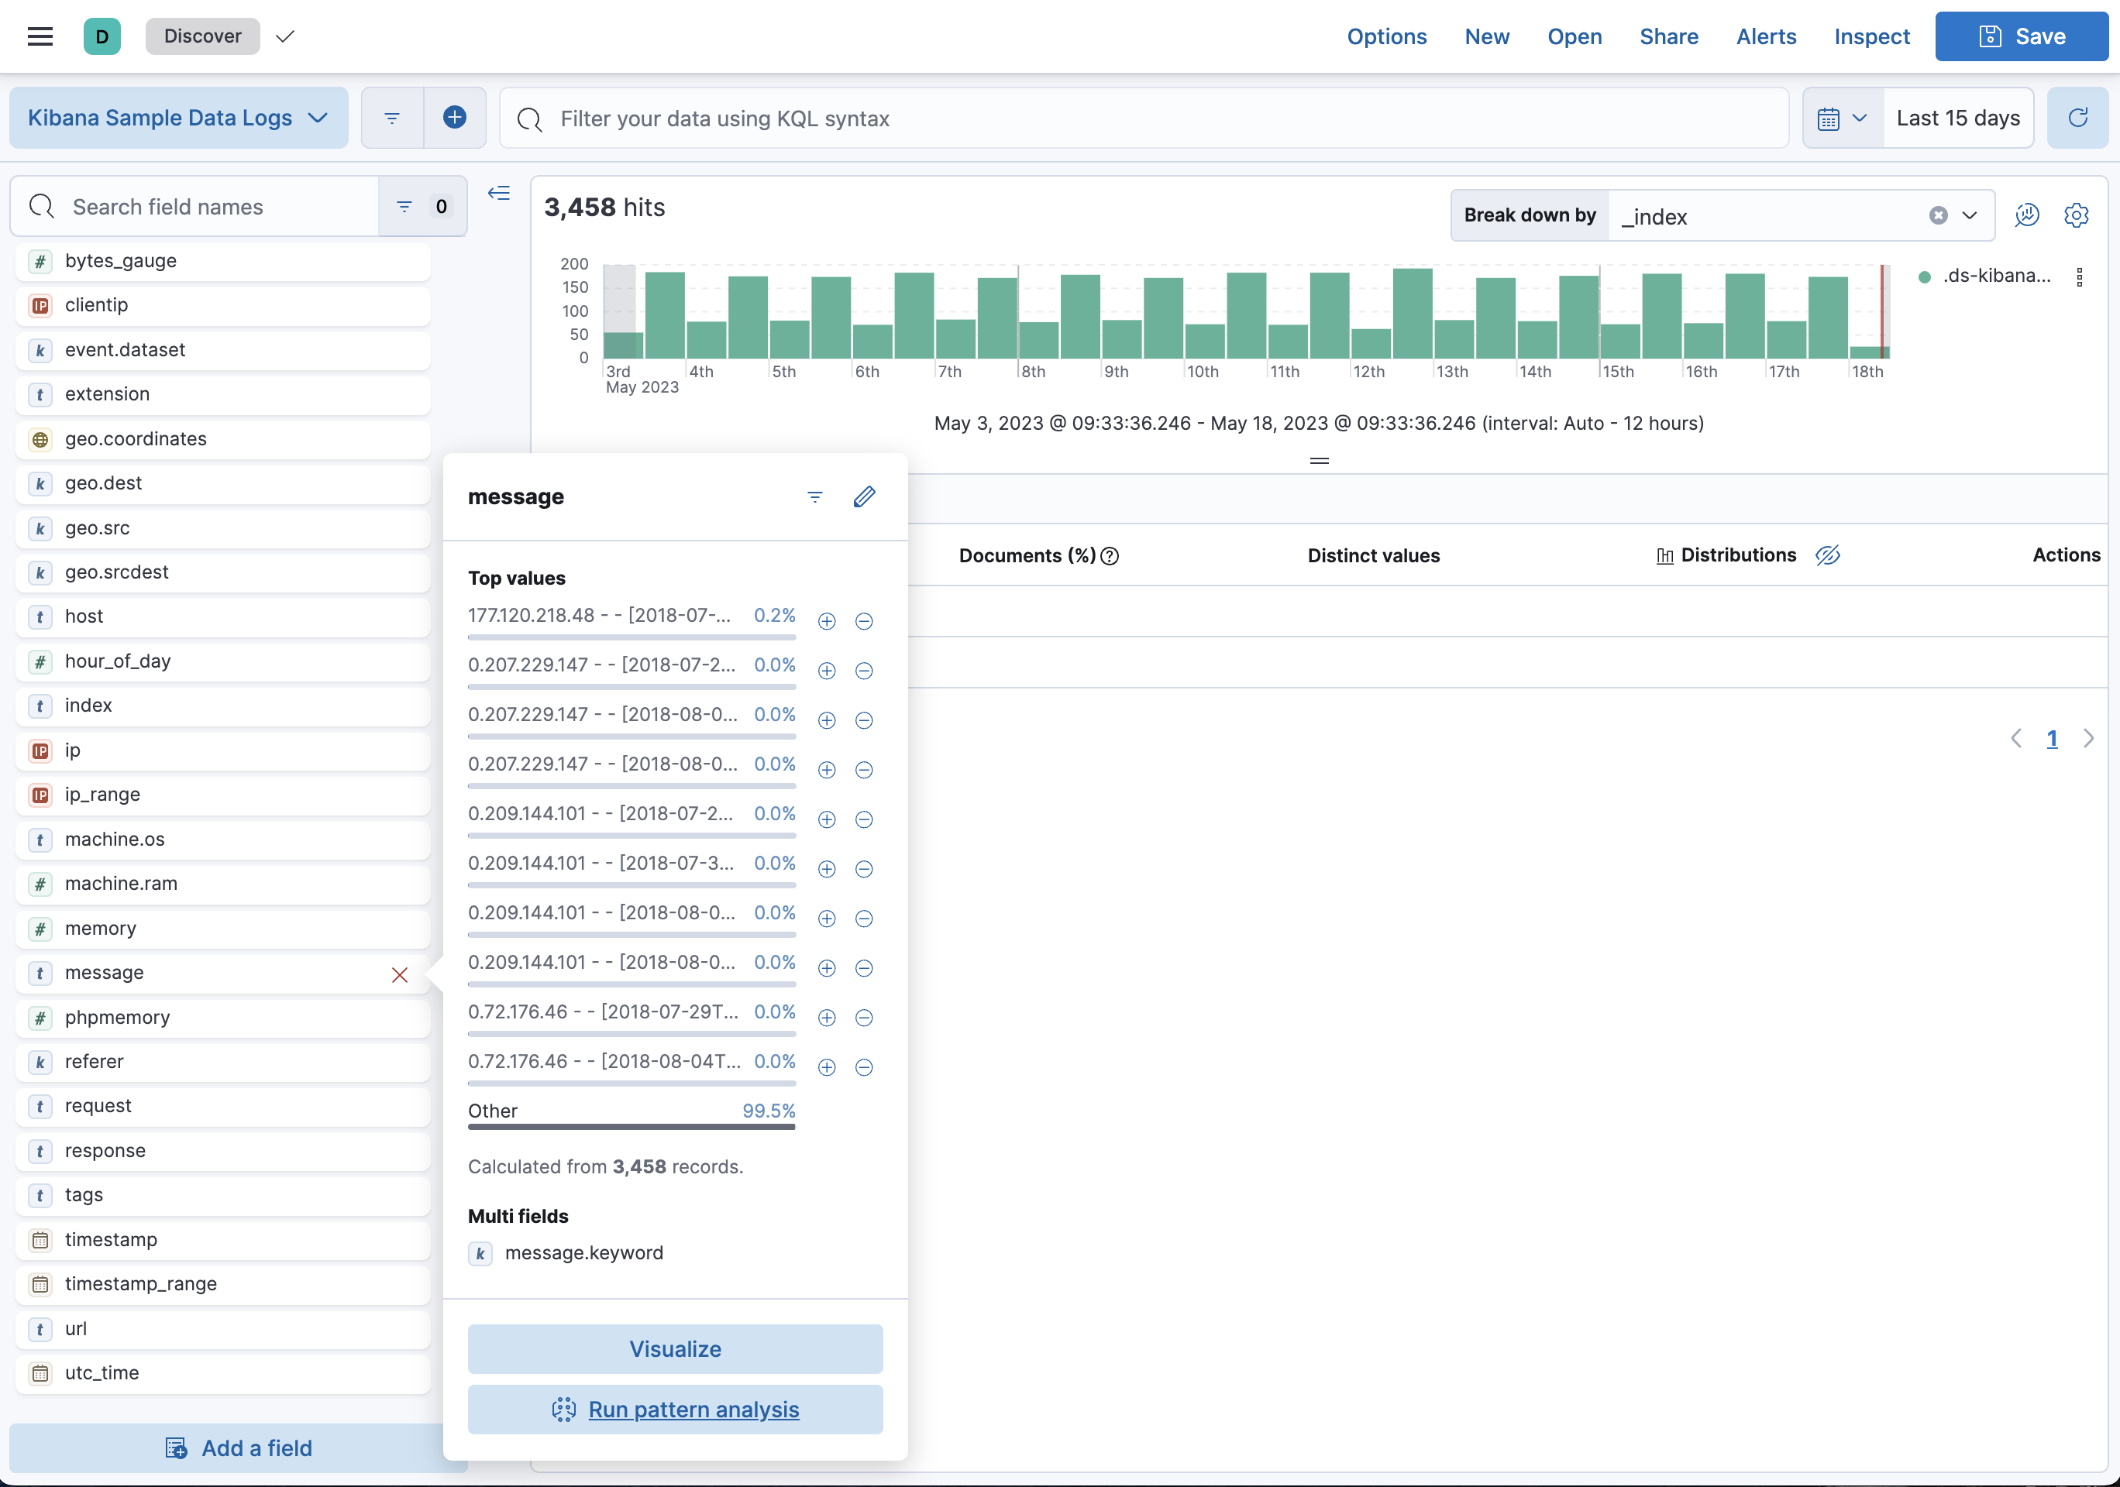Collapse the field sidebar with arrow icon
Viewport: 2120px width, 1487px height.
(498, 193)
